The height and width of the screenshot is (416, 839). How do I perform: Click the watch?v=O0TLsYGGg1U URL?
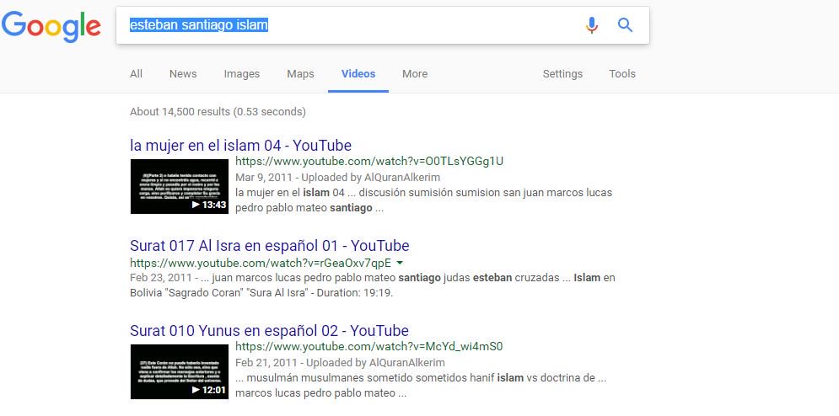coord(369,162)
